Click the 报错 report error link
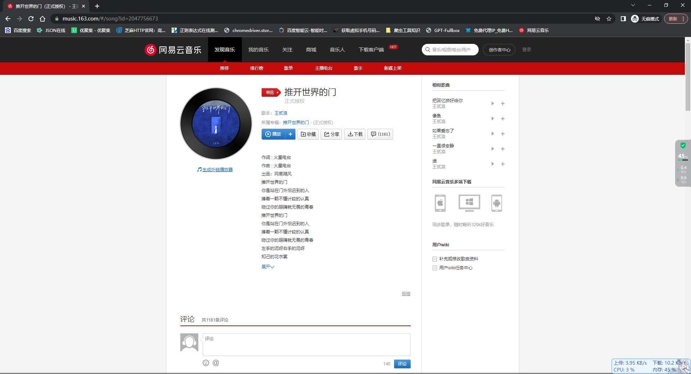The image size is (691, 374). (406, 294)
